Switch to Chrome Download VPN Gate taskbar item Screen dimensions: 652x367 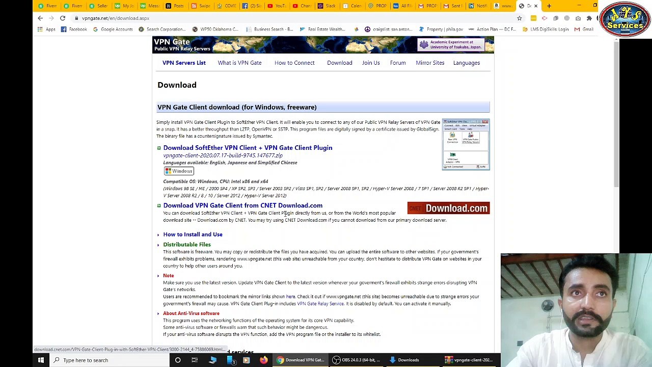click(x=300, y=360)
